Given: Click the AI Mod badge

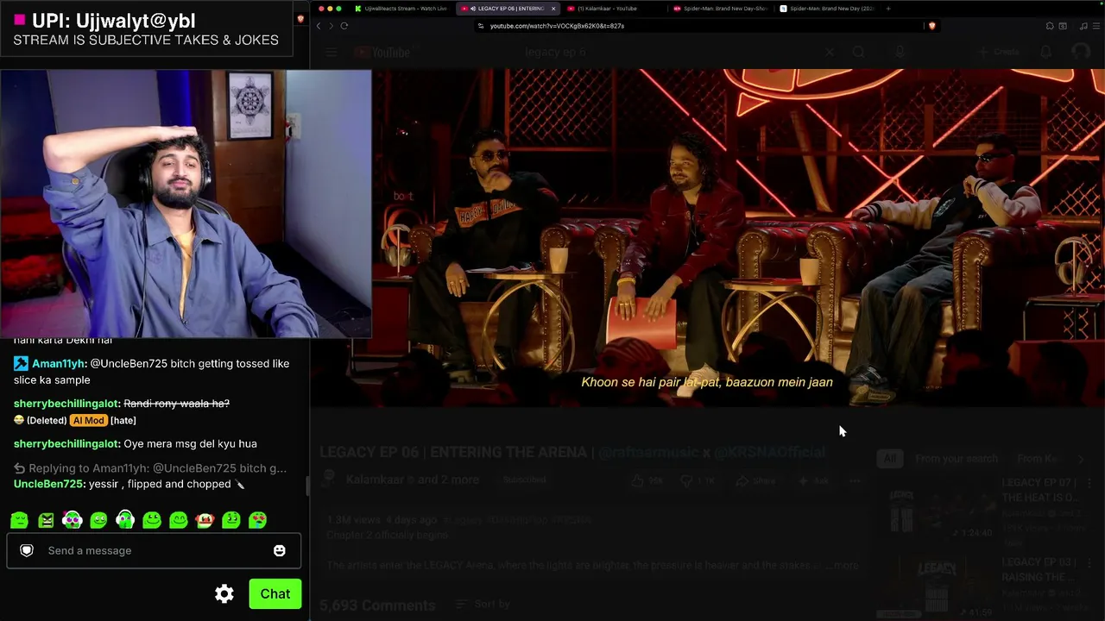Looking at the screenshot, I should pos(88,420).
